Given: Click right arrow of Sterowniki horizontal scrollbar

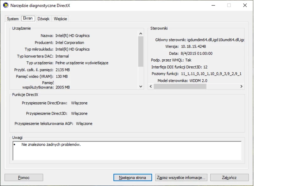Looking at the screenshot, I should (241, 86).
